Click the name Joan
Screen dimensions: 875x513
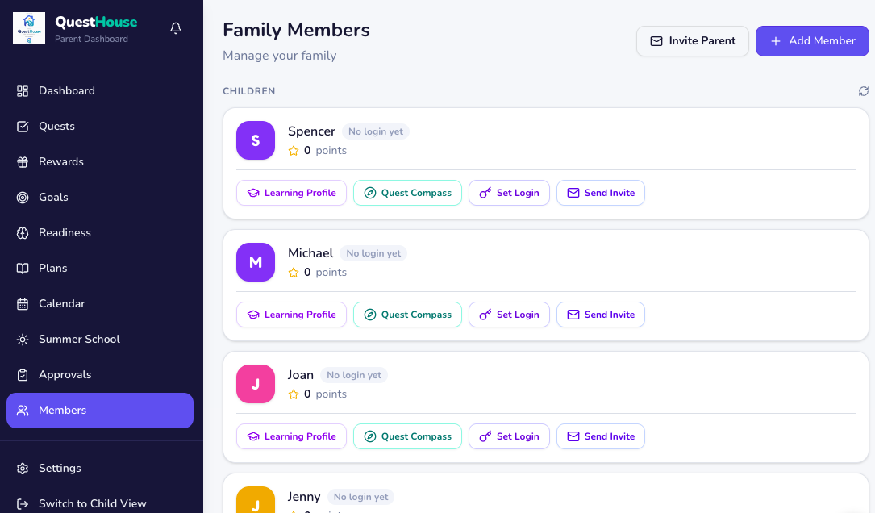point(300,375)
